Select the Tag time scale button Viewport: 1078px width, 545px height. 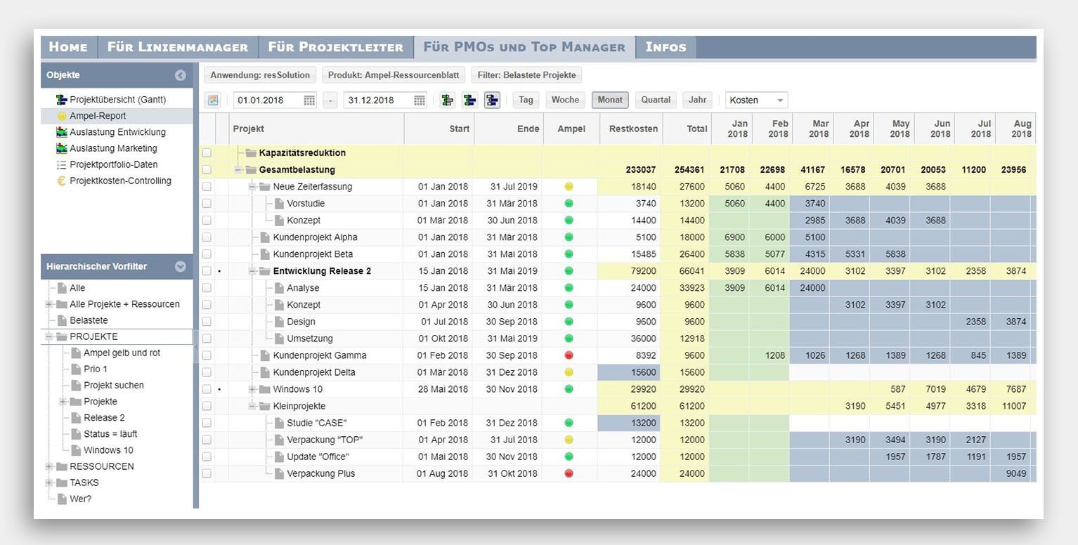click(x=526, y=100)
